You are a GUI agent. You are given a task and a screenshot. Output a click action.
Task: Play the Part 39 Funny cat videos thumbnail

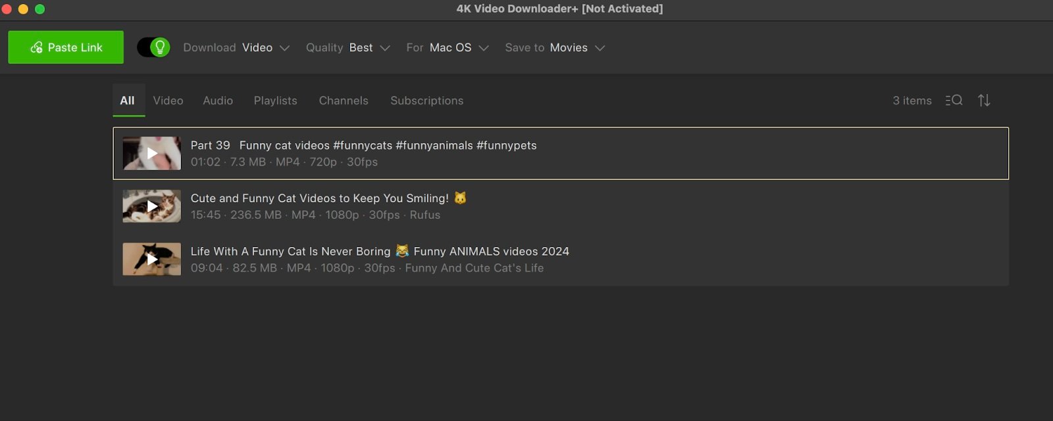(x=152, y=153)
